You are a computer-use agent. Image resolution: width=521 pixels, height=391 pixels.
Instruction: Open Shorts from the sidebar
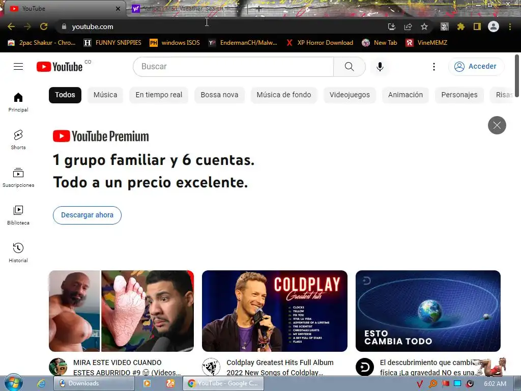pos(18,140)
